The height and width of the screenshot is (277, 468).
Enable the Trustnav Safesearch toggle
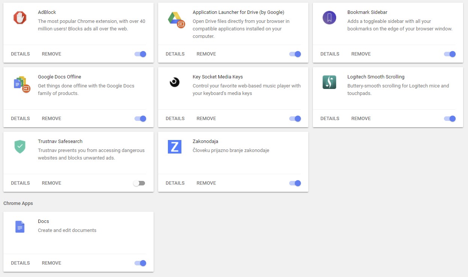pos(139,183)
